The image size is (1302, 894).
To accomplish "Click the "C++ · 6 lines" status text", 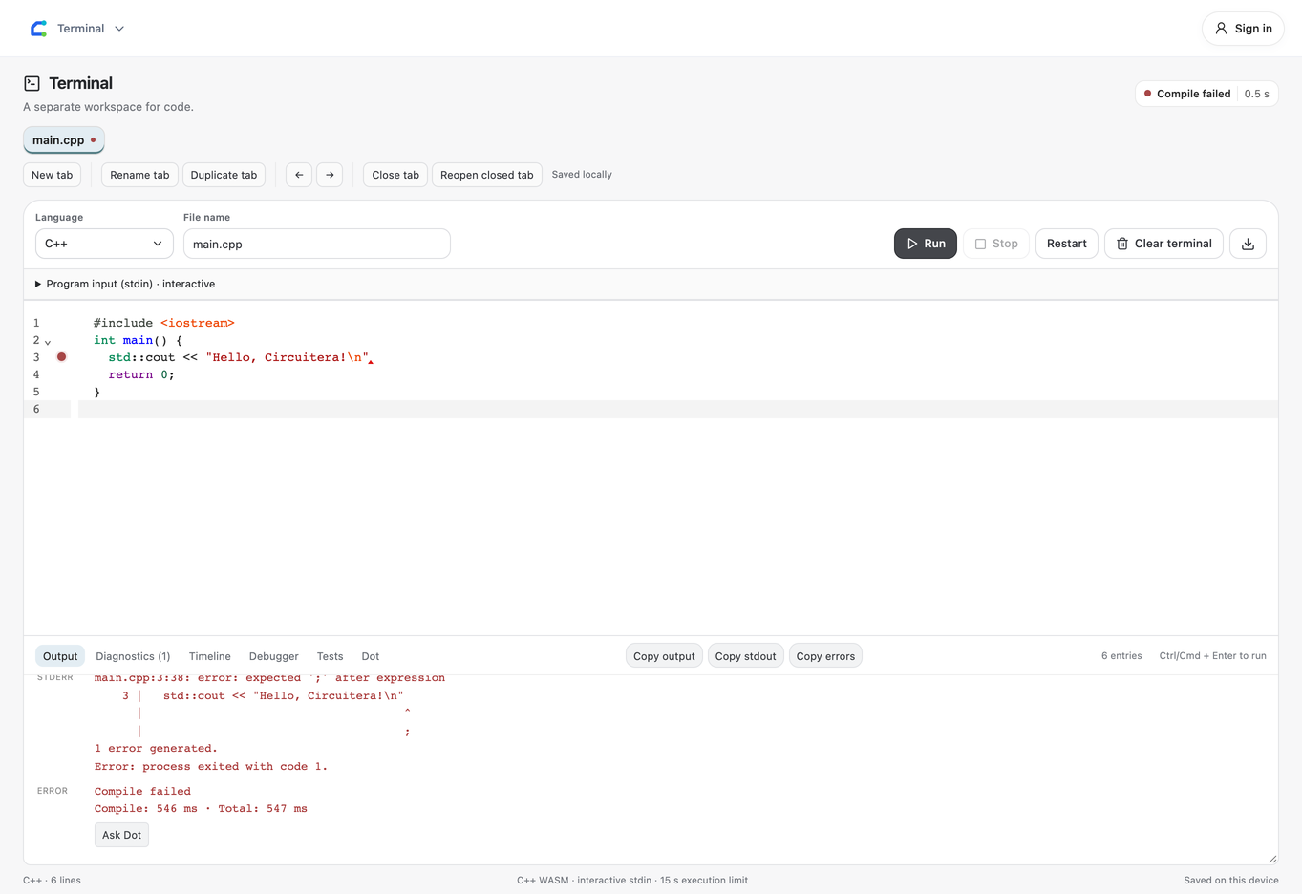I will point(52,881).
